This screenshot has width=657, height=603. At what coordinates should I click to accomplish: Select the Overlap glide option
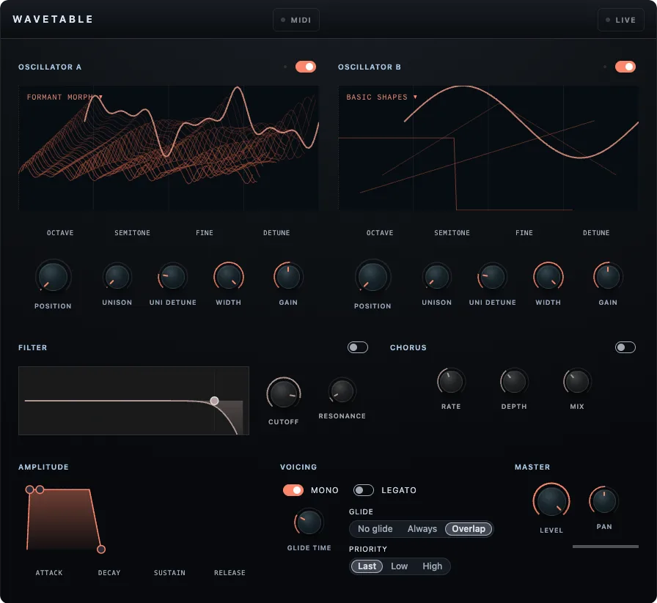pyautogui.click(x=469, y=529)
